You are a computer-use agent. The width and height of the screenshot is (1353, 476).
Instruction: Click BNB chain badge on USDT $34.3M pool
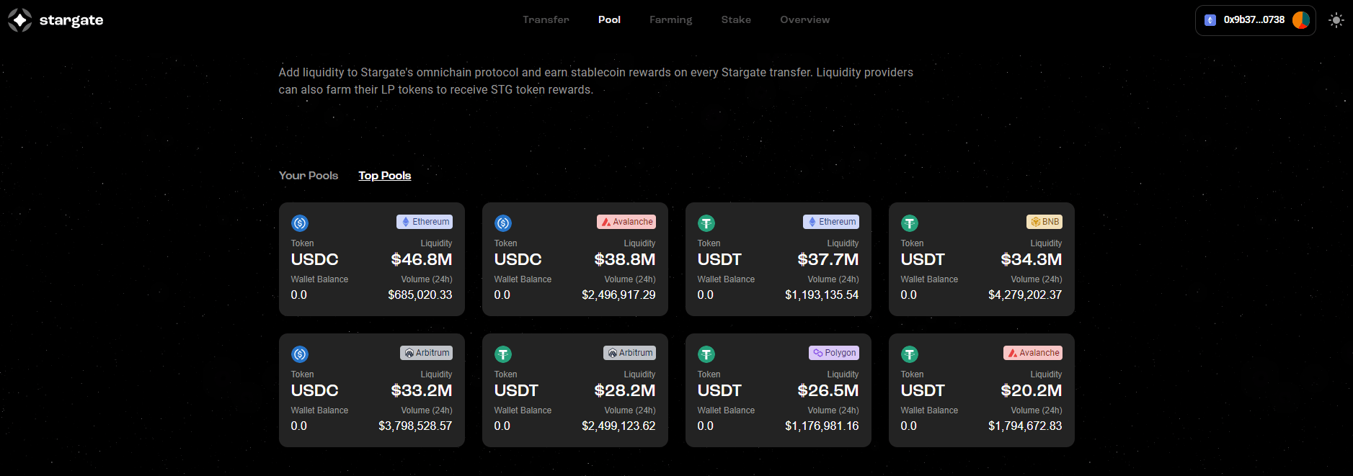coord(1044,222)
